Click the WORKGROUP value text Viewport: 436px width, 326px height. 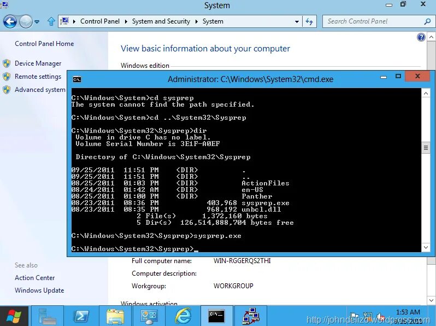233,286
